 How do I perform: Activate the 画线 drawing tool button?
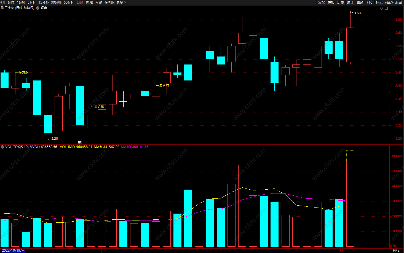tap(360, 2)
